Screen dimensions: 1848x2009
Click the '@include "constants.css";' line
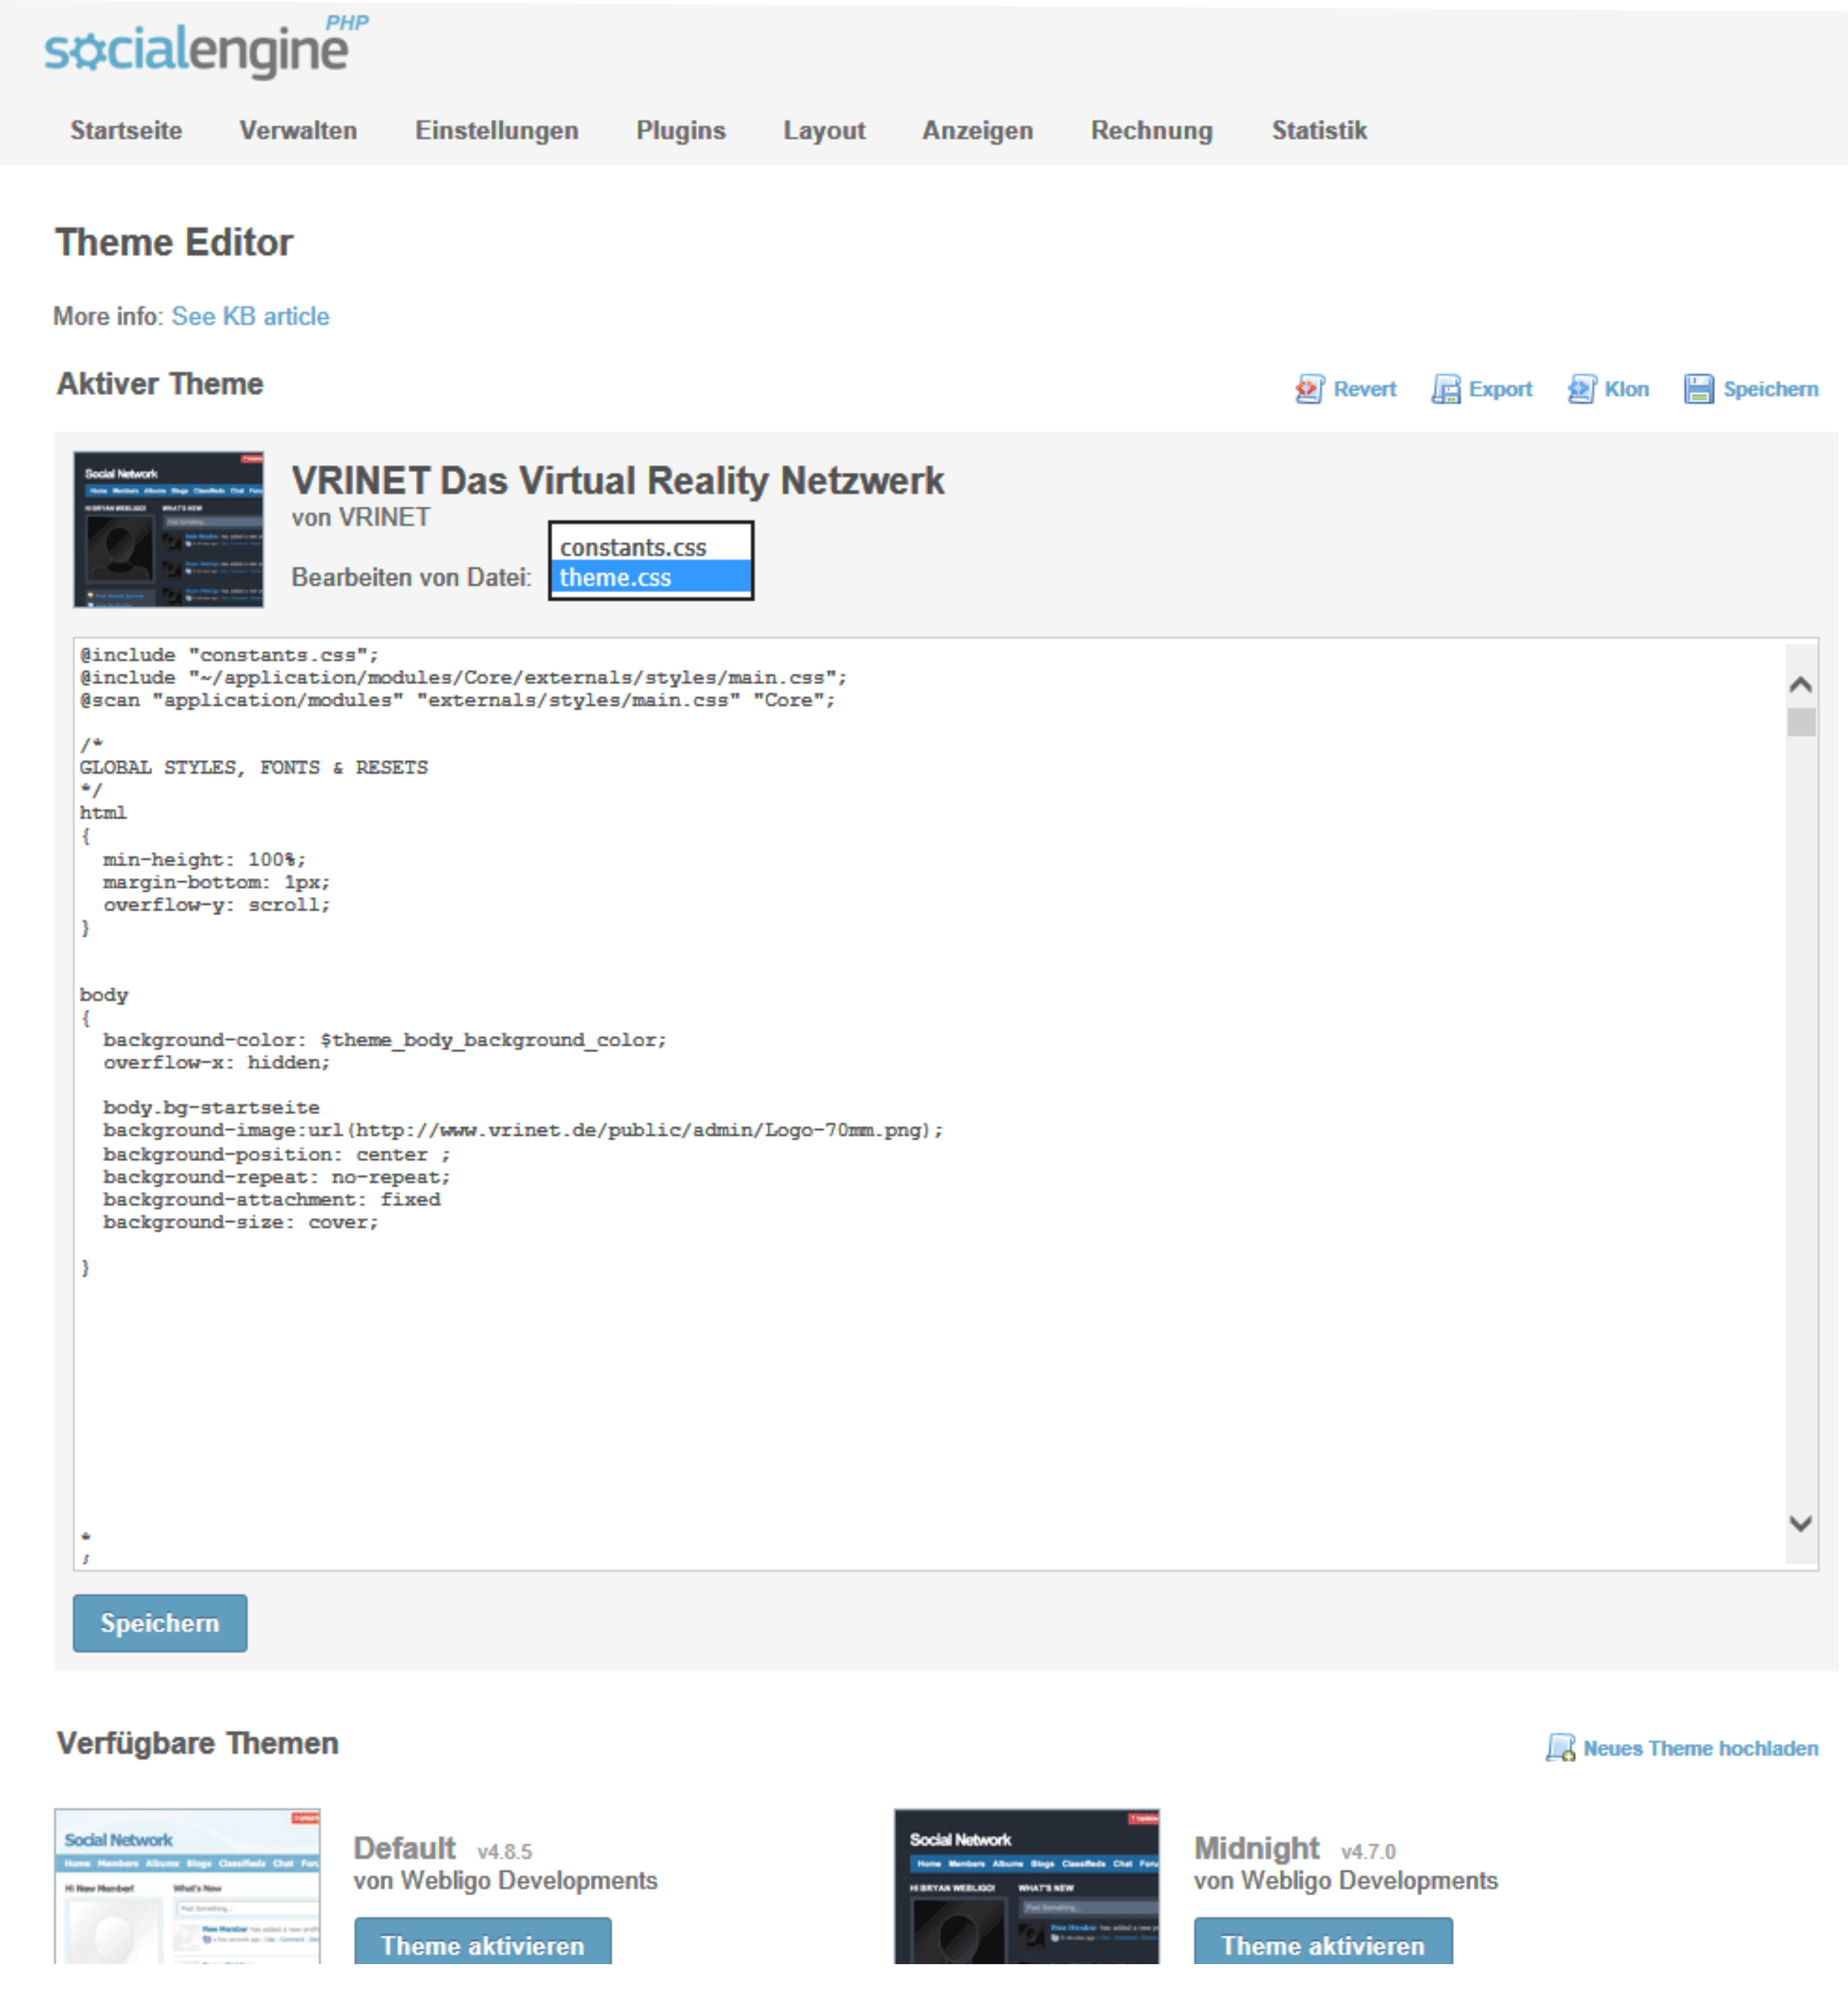click(x=229, y=655)
